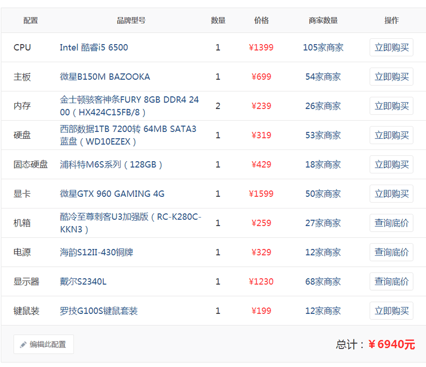
Task: Click the 商家数量 column header
Action: tap(323, 20)
